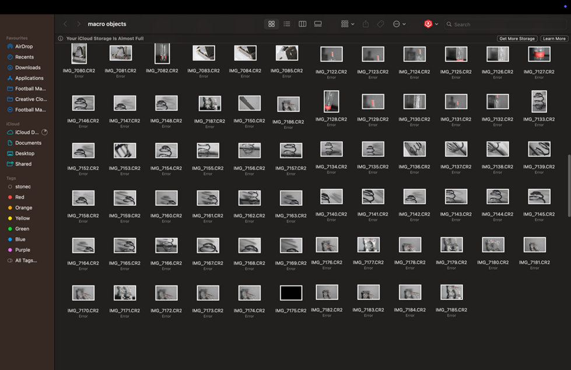
Task: Select the IMG_7080.CR2 thumbnail
Action: [79, 54]
